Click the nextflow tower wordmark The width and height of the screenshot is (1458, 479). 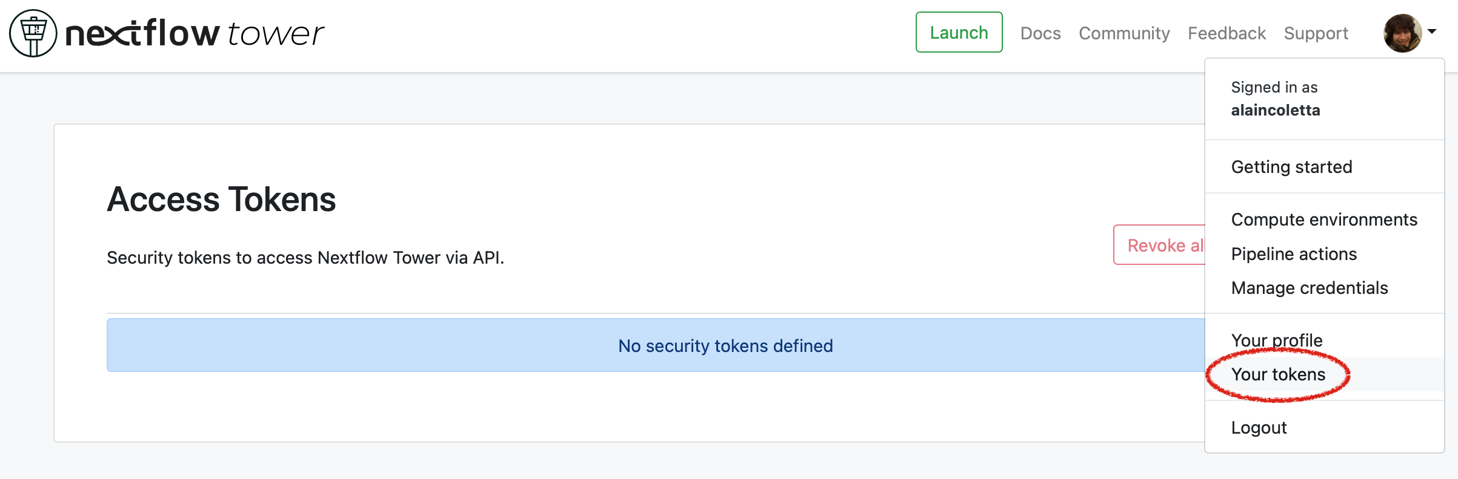(x=195, y=33)
